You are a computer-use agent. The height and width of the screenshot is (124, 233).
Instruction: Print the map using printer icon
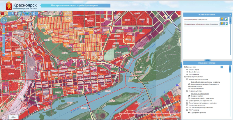[x=30, y=13]
